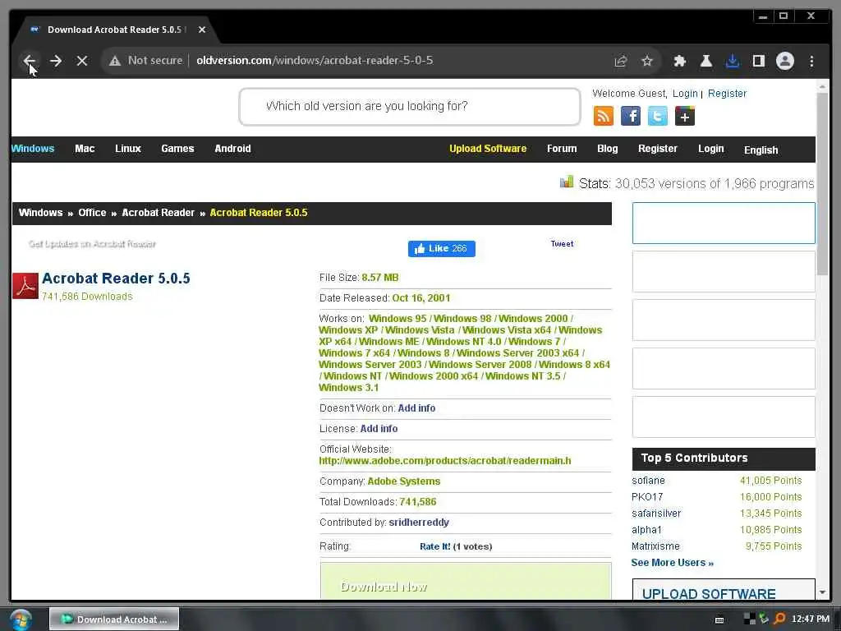Click contributor Matrixisme in Top 5 list
Viewport: 841px width, 631px height.
point(655,546)
